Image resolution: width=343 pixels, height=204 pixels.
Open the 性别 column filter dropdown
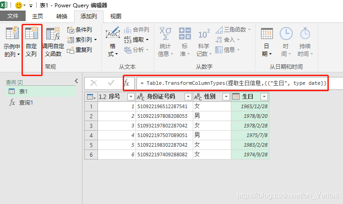tap(226, 97)
